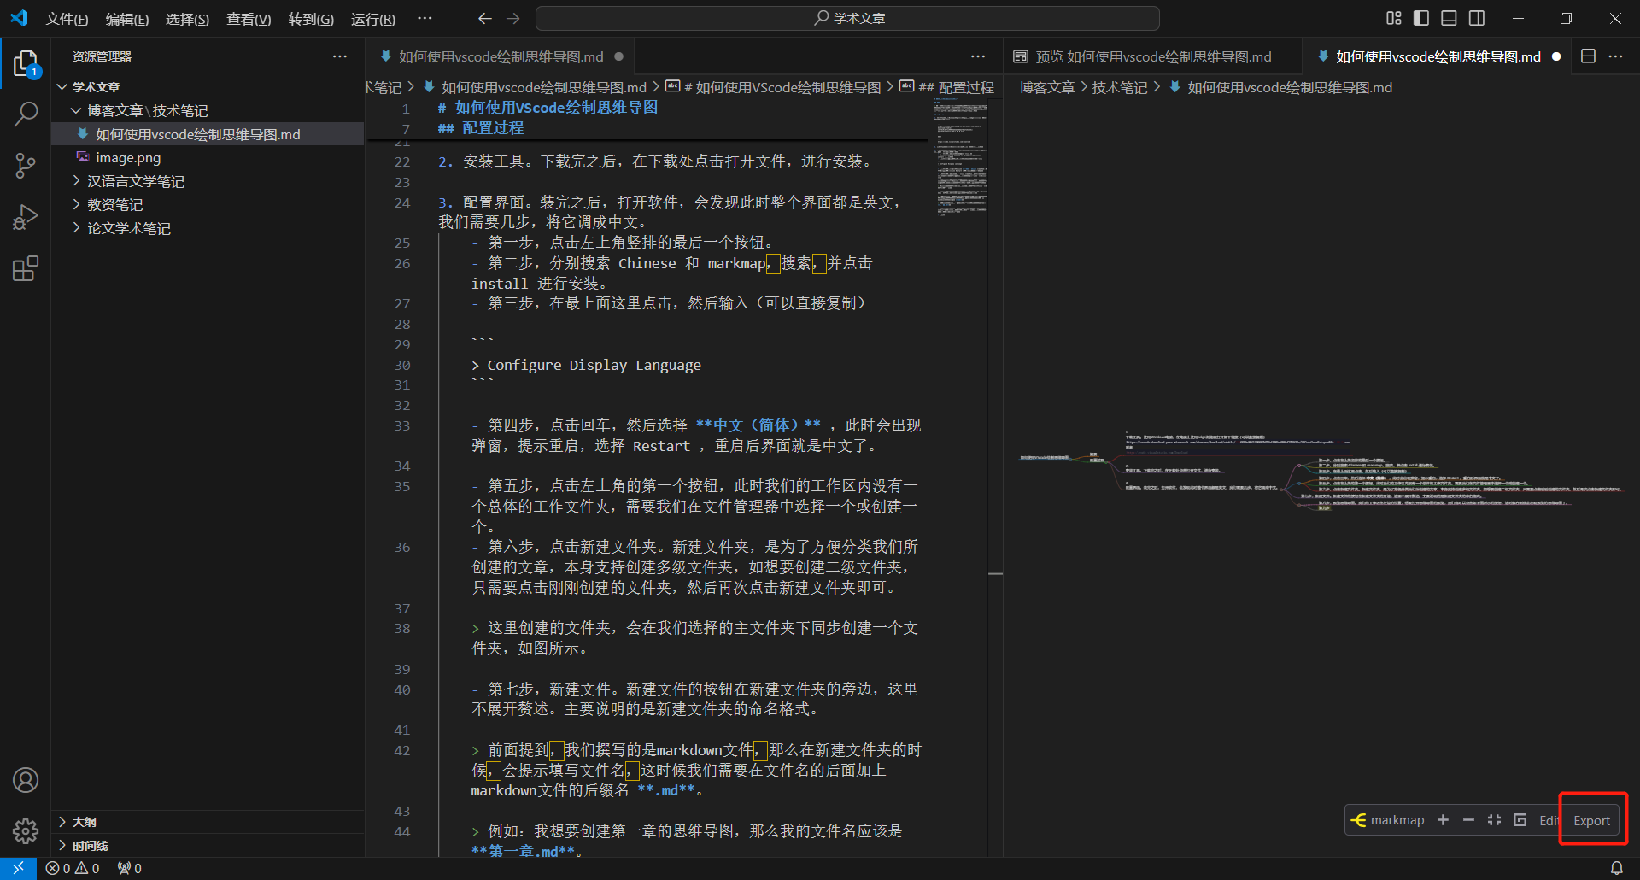Open the overflow menu after 运行(R)
This screenshot has width=1640, height=880.
[425, 18]
